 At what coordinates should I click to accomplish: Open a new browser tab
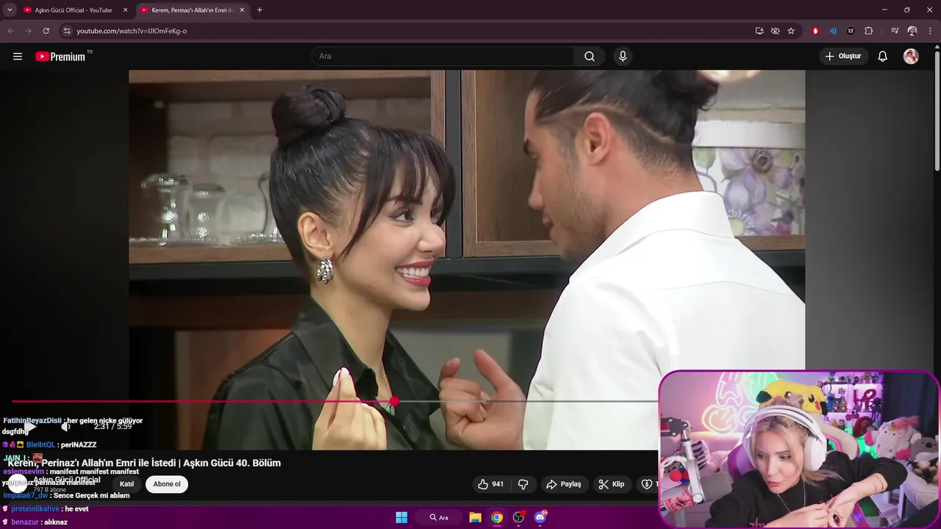(x=260, y=10)
